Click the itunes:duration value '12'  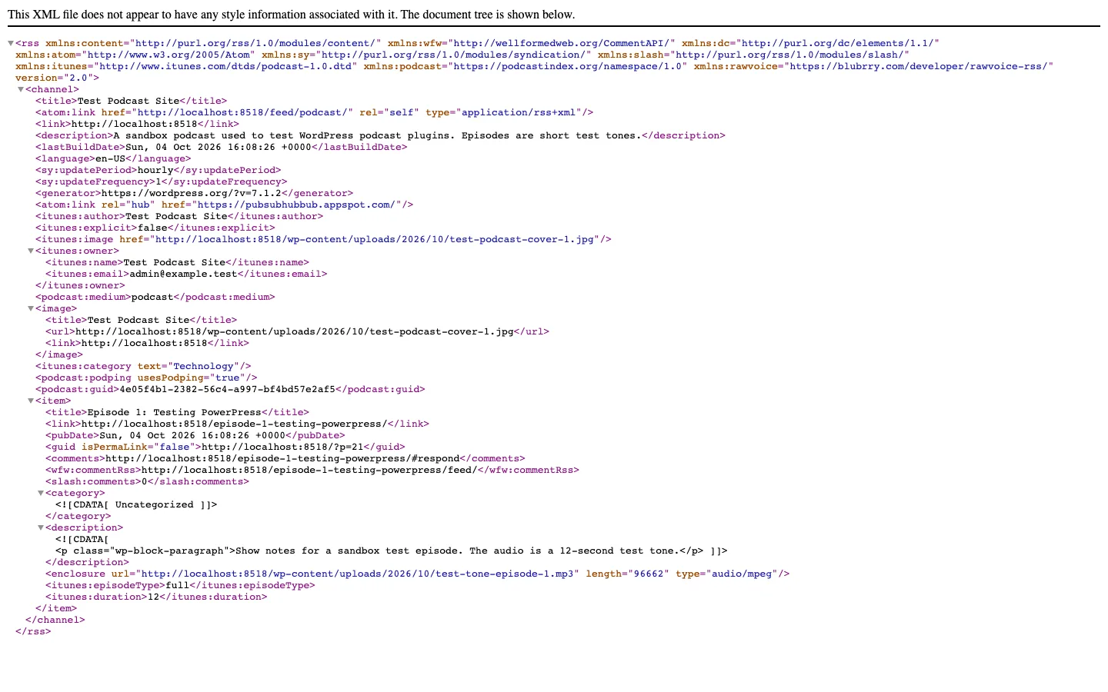point(153,597)
